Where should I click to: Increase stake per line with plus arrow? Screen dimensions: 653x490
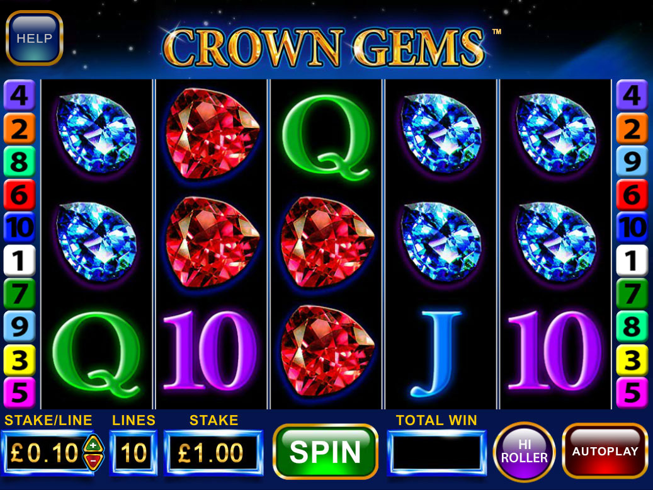tap(93, 444)
